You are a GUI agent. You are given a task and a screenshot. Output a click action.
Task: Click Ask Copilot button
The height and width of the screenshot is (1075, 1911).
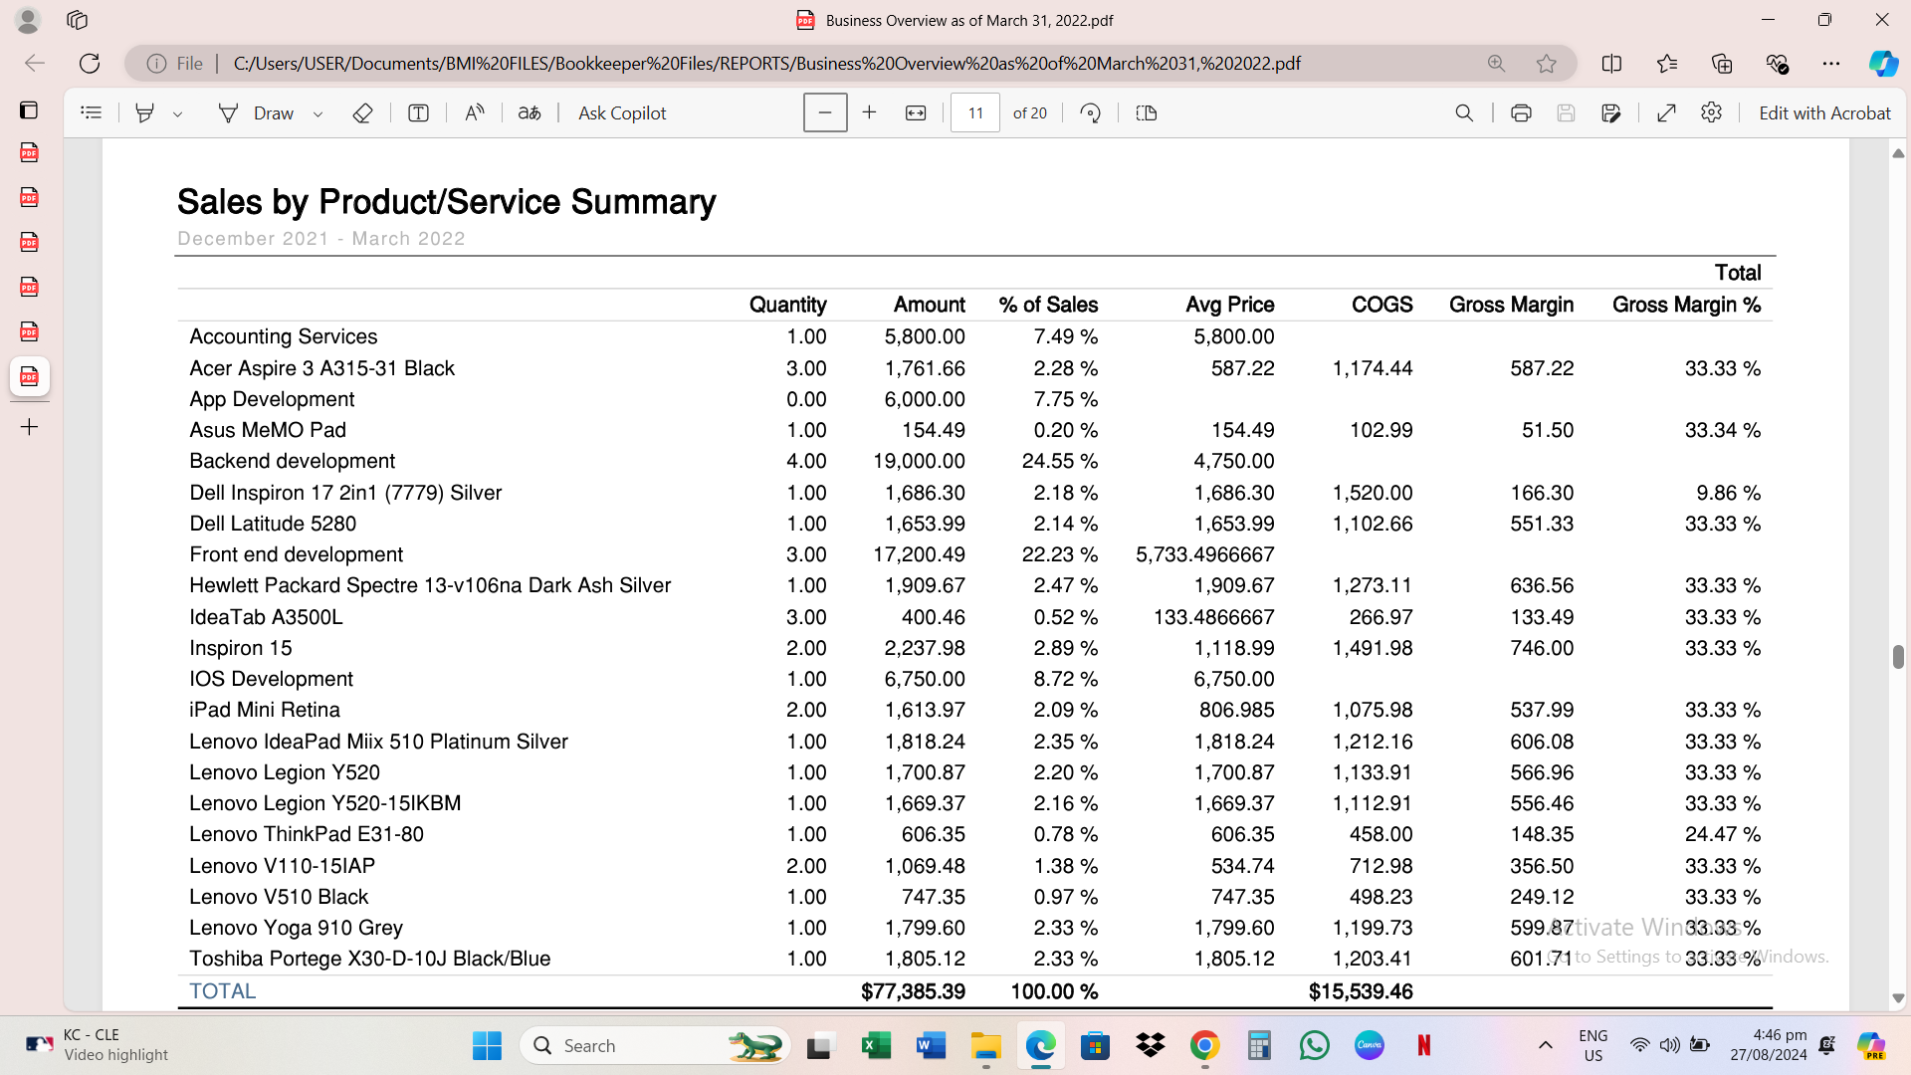click(622, 112)
